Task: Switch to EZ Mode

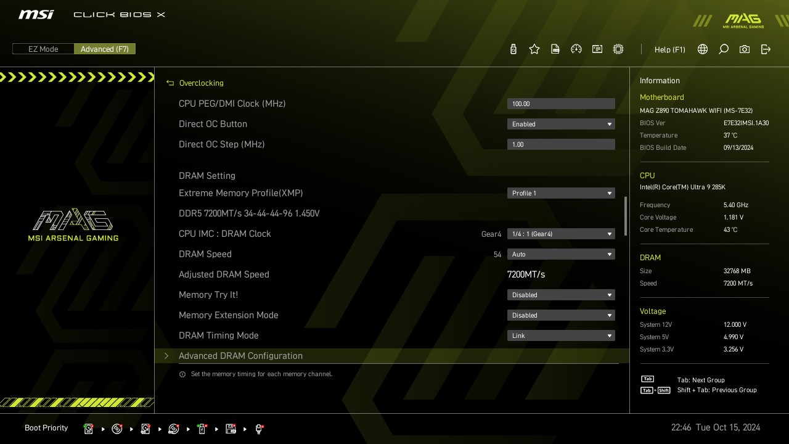Action: pos(43,49)
